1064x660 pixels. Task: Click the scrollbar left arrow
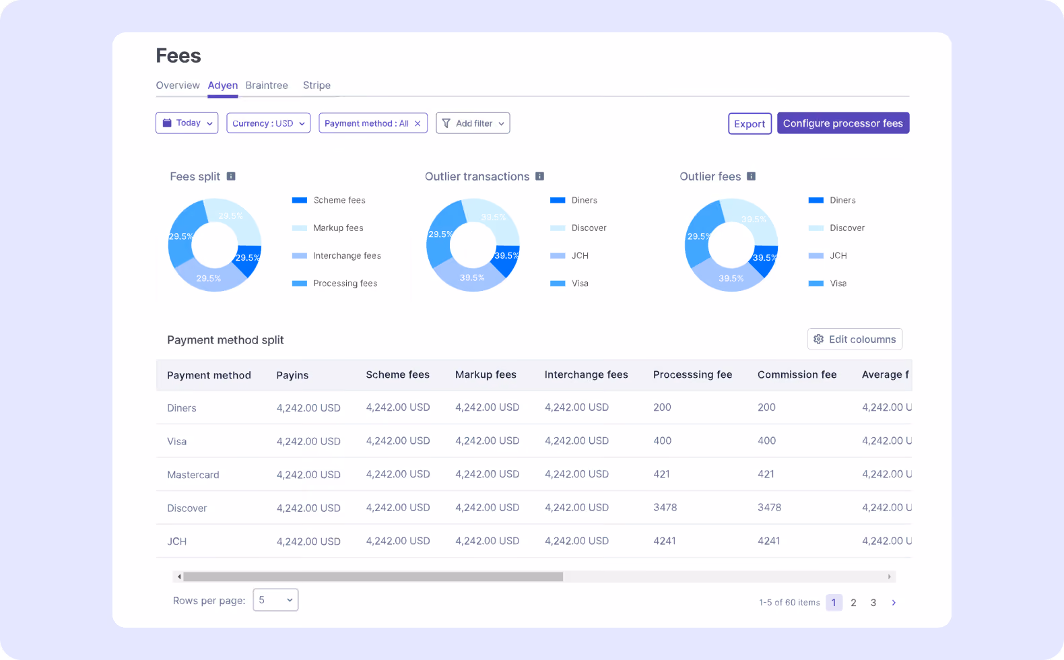[x=178, y=576]
